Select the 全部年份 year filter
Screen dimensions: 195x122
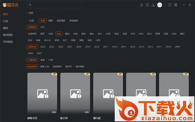tap(32, 47)
